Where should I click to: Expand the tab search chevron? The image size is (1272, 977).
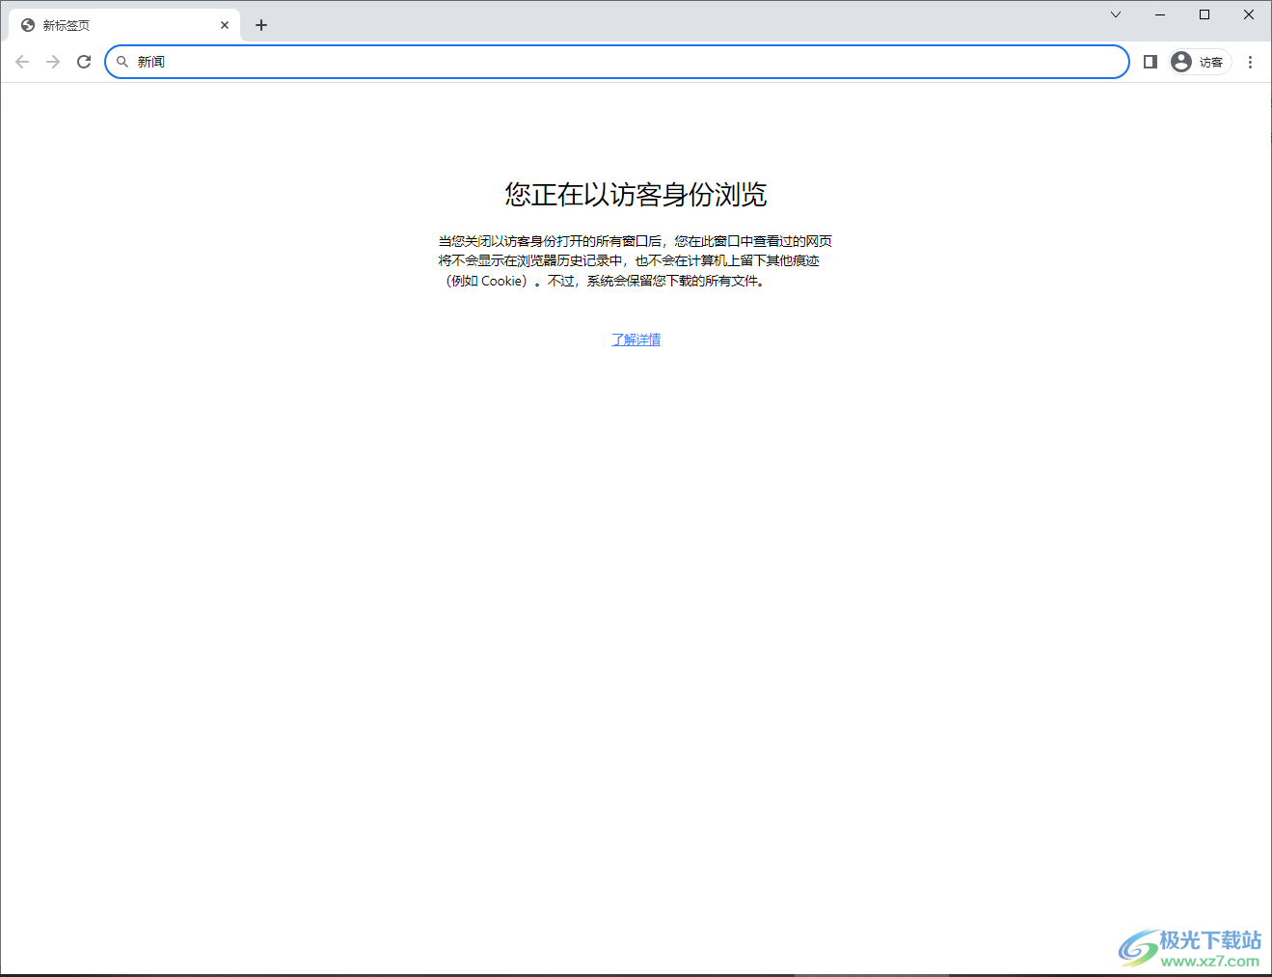(x=1116, y=14)
